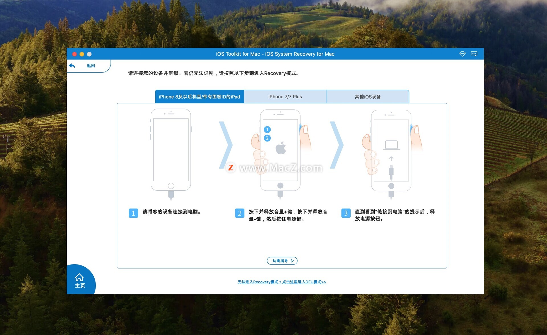Switch to the iPhone 7/7 Plus tab
The width and height of the screenshot is (547, 335).
(x=285, y=97)
